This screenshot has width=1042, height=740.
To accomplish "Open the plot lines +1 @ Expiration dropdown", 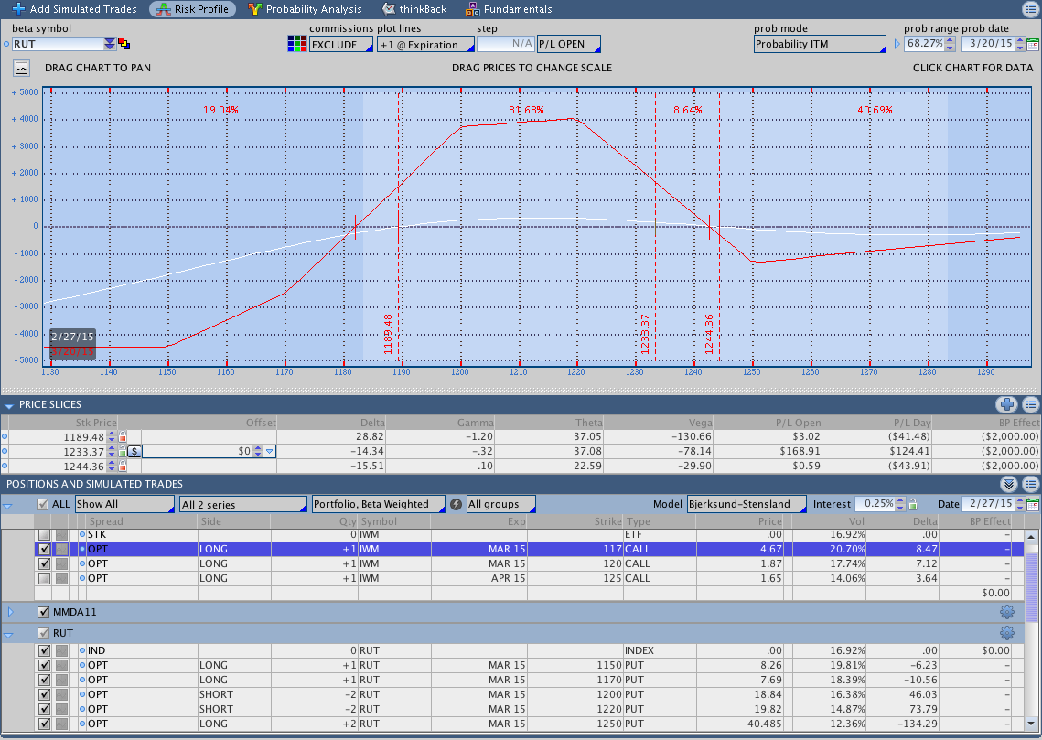I will click(426, 45).
